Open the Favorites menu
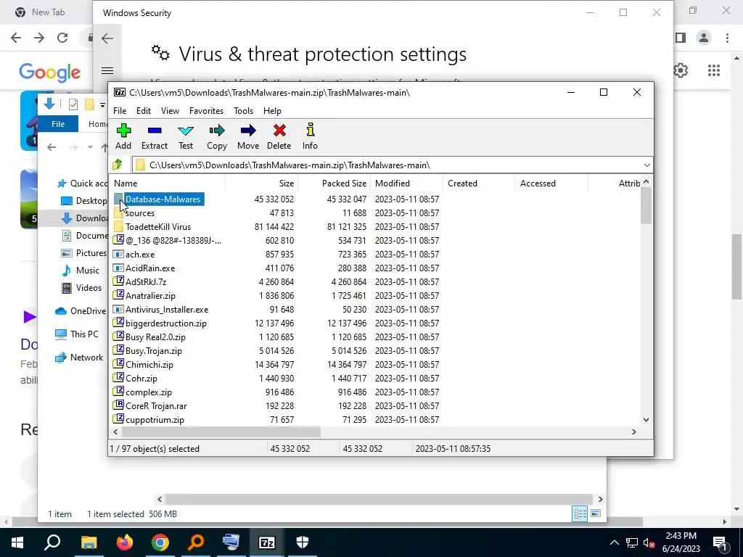 click(206, 111)
